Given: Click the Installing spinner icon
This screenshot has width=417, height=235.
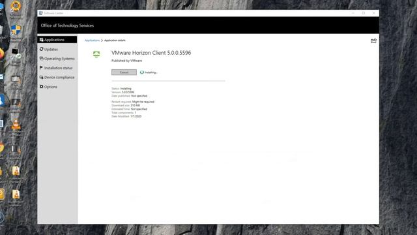Looking at the screenshot, I should pos(142,72).
